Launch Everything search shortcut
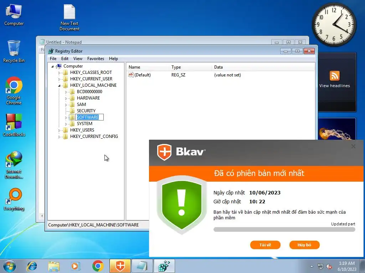The height and width of the screenshot is (273, 365). click(x=14, y=199)
